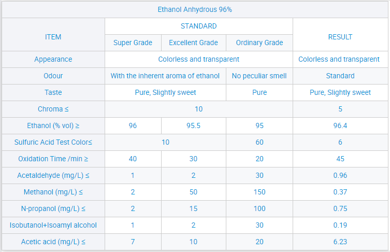
Task: Click the STANDARD header cell
Action: (198, 26)
